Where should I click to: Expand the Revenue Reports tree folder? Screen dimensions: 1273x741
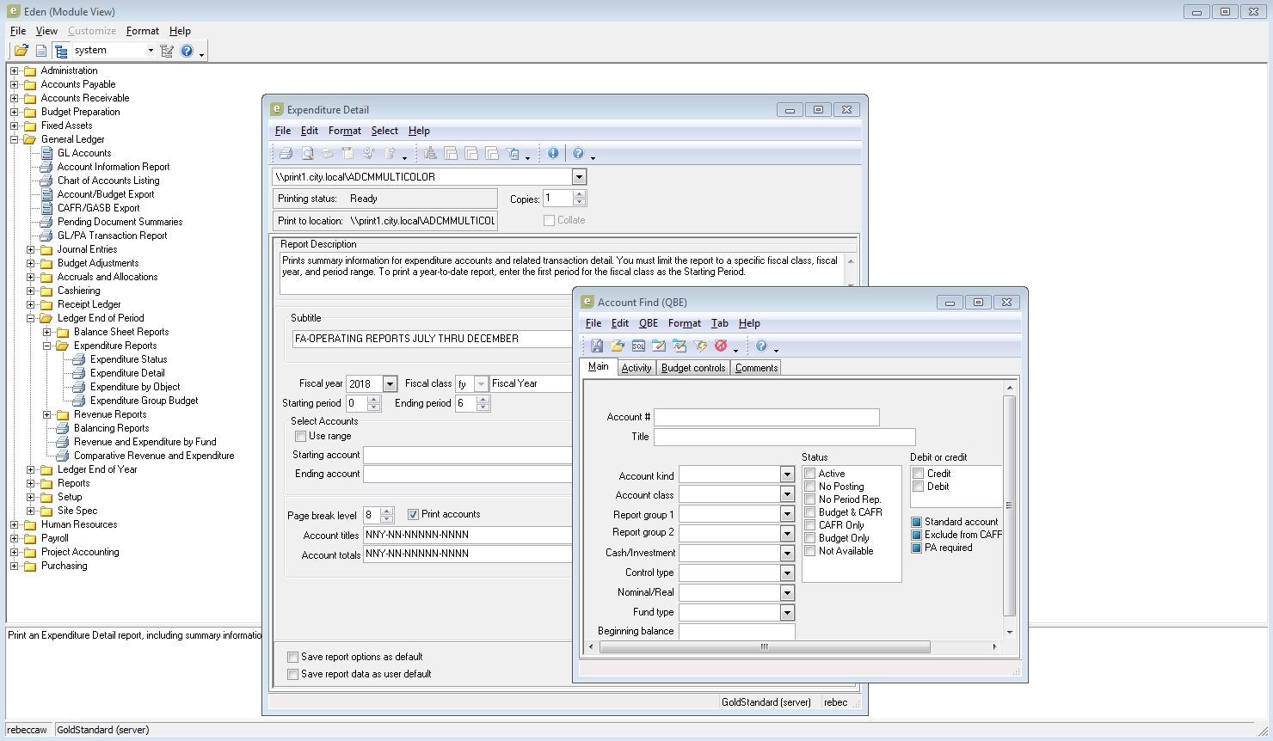point(46,414)
